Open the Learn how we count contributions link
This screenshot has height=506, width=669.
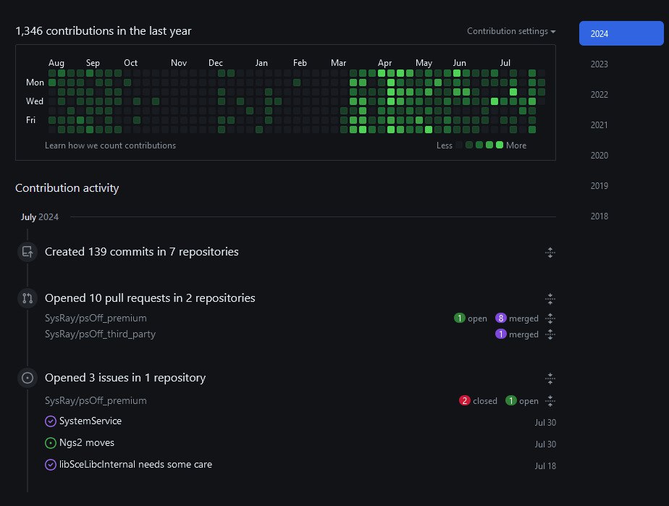(110, 146)
